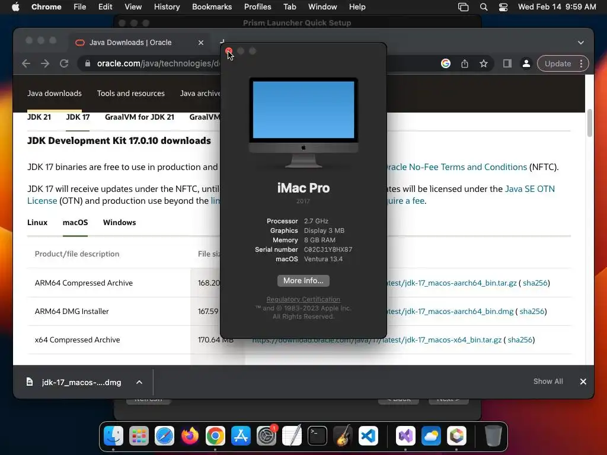This screenshot has height=455, width=607.
Task: Open Chrome profile icon
Action: pyautogui.click(x=526, y=63)
